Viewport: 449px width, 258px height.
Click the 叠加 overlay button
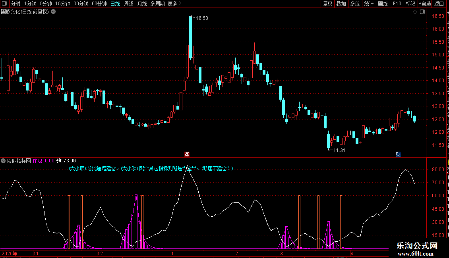[341, 4]
